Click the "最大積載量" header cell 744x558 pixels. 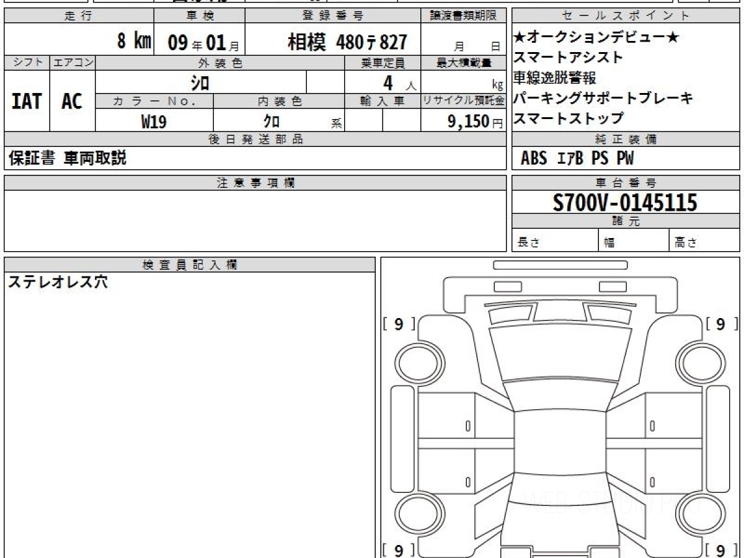pyautogui.click(x=464, y=63)
